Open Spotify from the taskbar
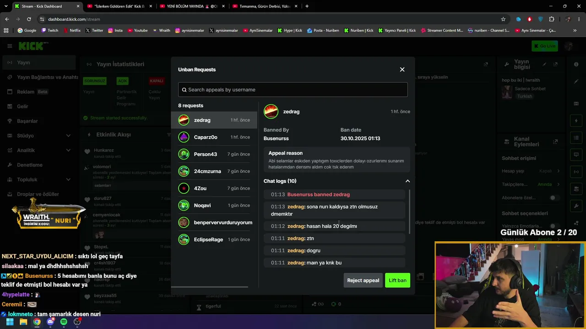 [x=64, y=322]
